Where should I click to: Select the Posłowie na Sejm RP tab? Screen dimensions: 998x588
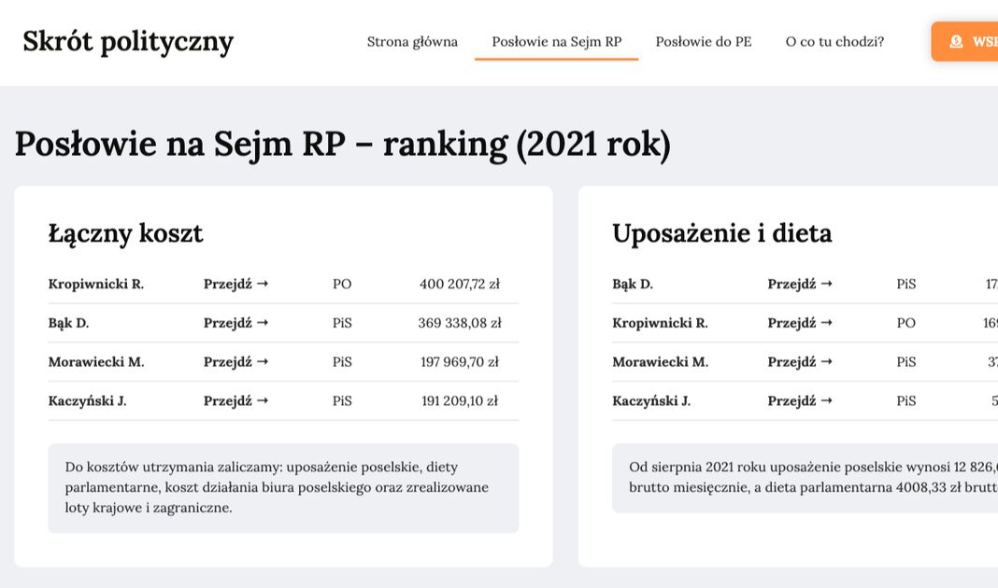(x=556, y=42)
